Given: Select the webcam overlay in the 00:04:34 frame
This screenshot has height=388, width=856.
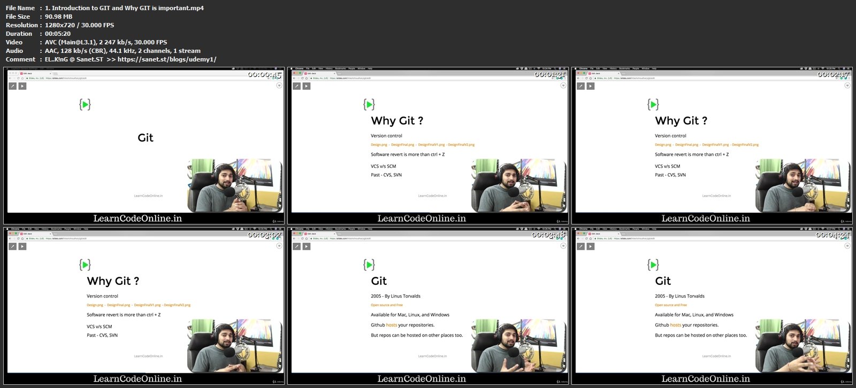Looking at the screenshot, I should point(803,346).
